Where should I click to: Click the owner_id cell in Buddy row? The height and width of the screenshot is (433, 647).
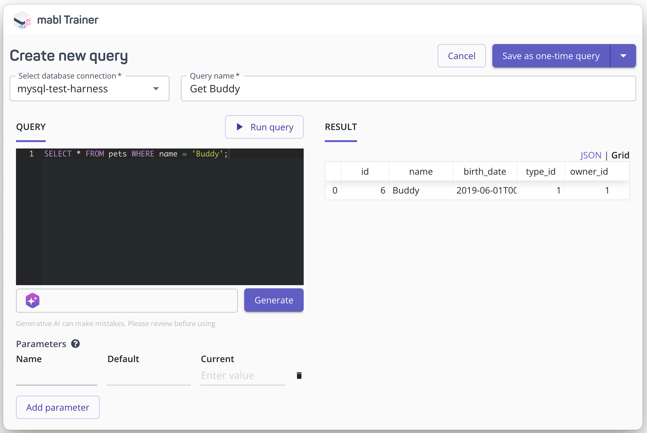tap(589, 191)
